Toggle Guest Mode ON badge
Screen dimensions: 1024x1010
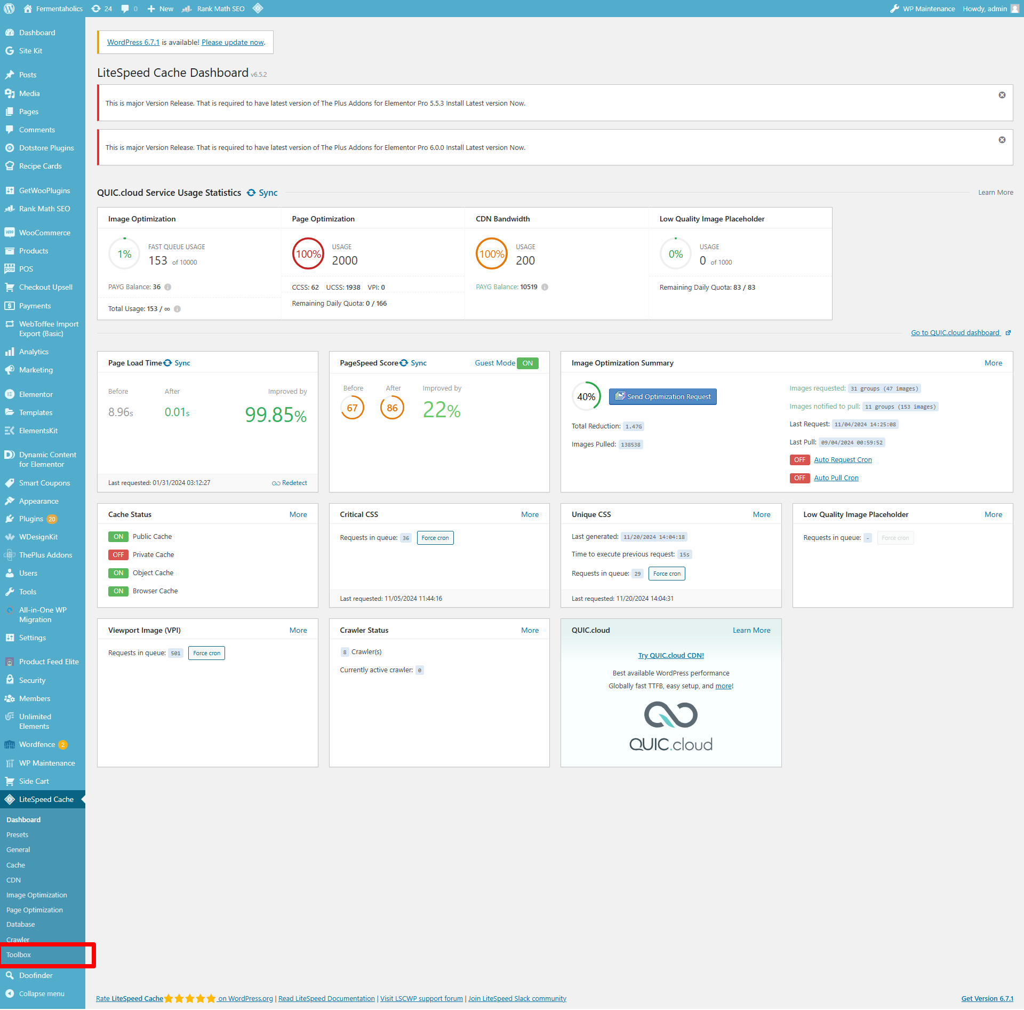click(x=527, y=363)
